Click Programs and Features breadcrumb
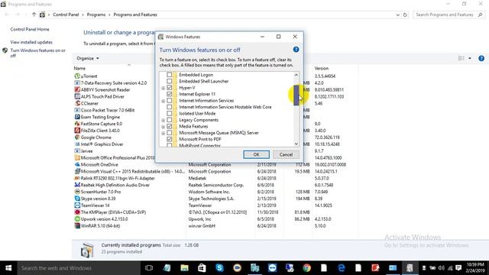Viewport: 489px width, 275px height. (135, 15)
